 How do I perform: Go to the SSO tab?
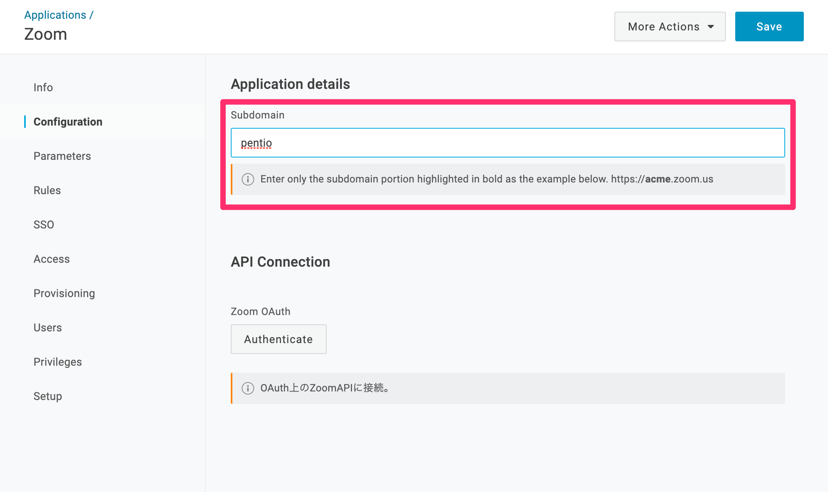(x=44, y=225)
